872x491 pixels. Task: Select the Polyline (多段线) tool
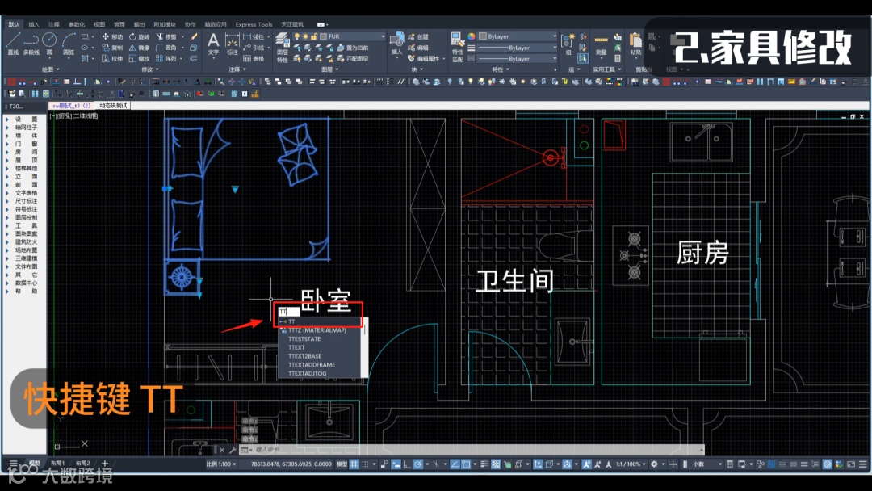click(x=31, y=44)
